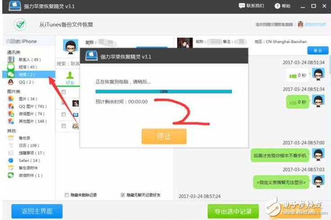Select QQ 图片 (741) in sidebar
The image size is (331, 220).
33,106
